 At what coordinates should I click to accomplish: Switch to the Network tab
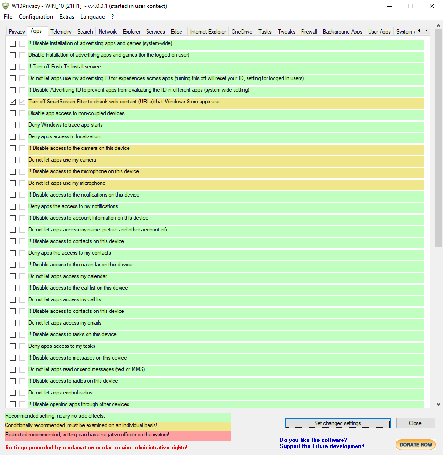tap(107, 32)
